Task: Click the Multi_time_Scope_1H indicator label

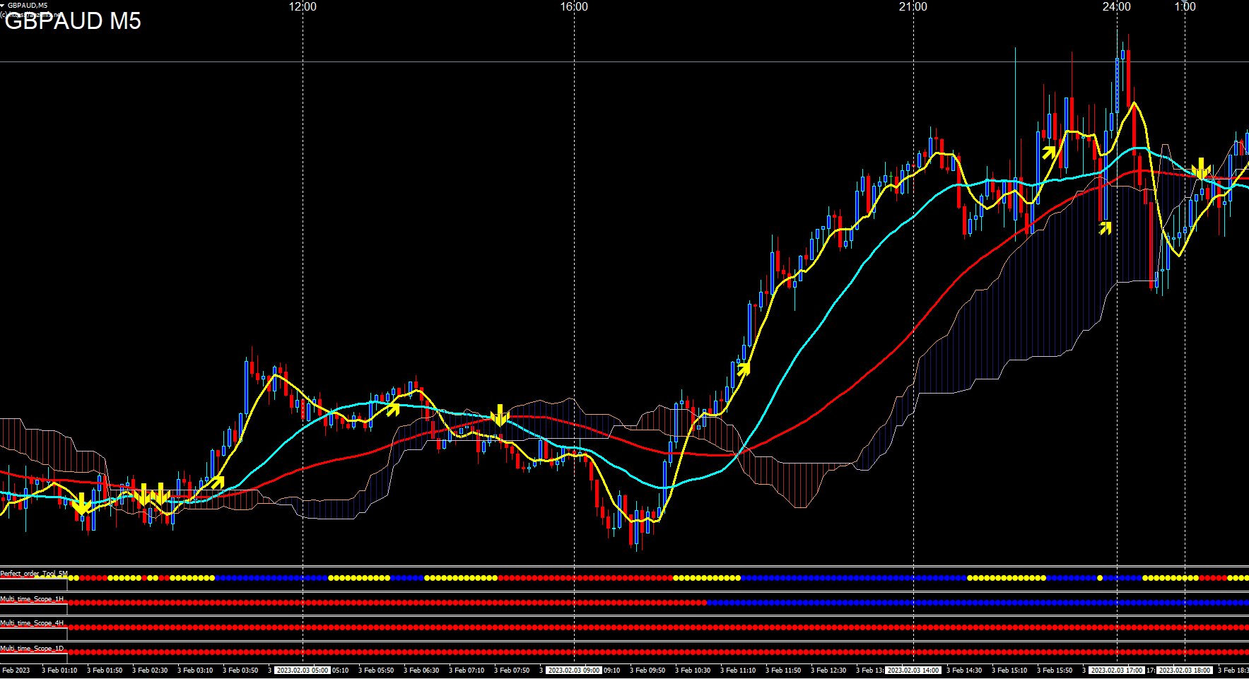Action: click(x=32, y=599)
